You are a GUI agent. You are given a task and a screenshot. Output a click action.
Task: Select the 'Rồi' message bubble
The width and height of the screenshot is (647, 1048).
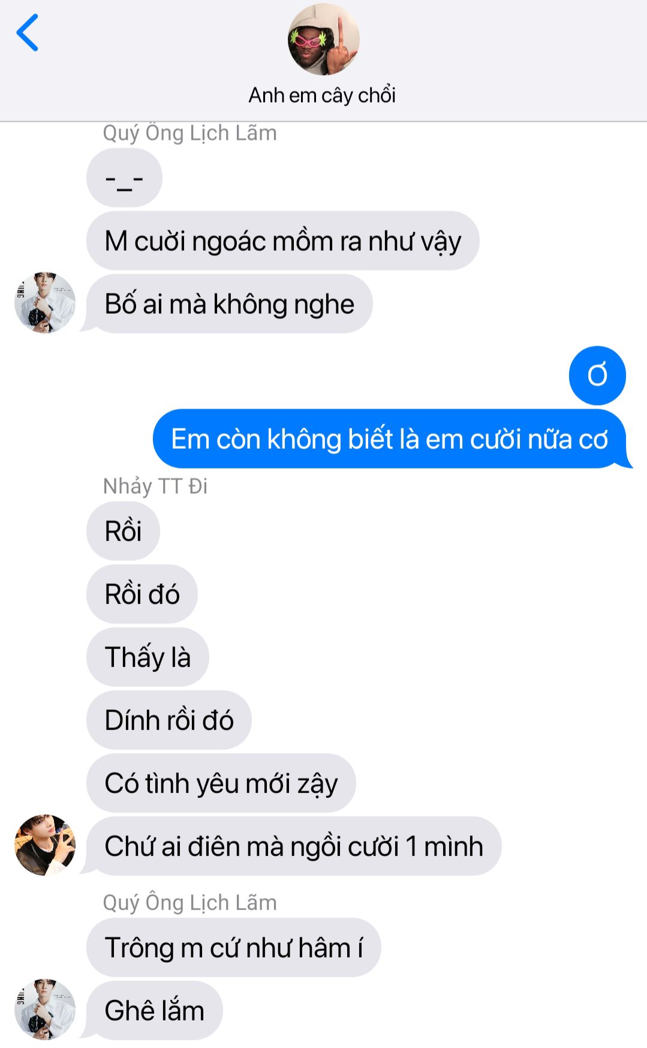123,531
